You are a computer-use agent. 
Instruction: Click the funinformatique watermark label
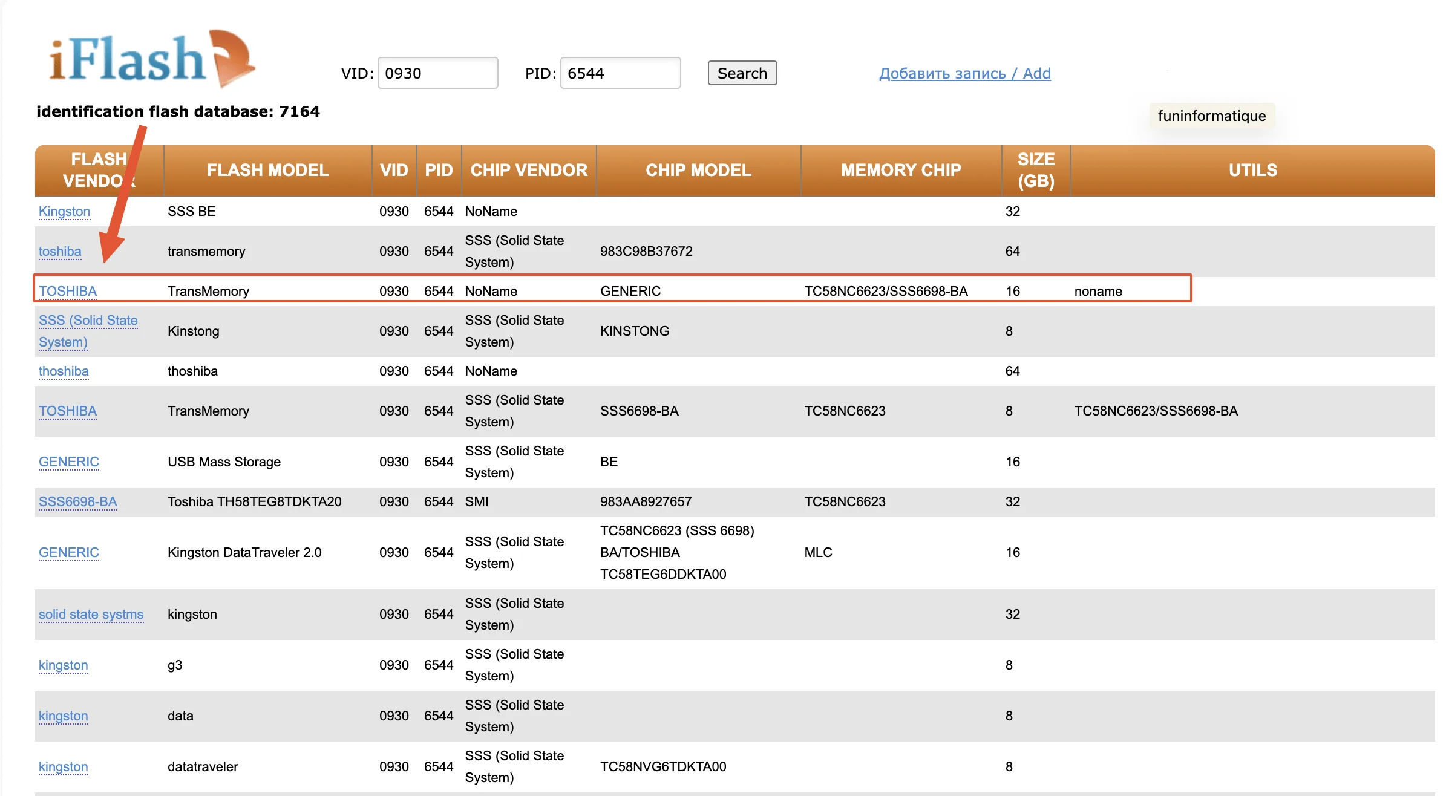click(1211, 116)
